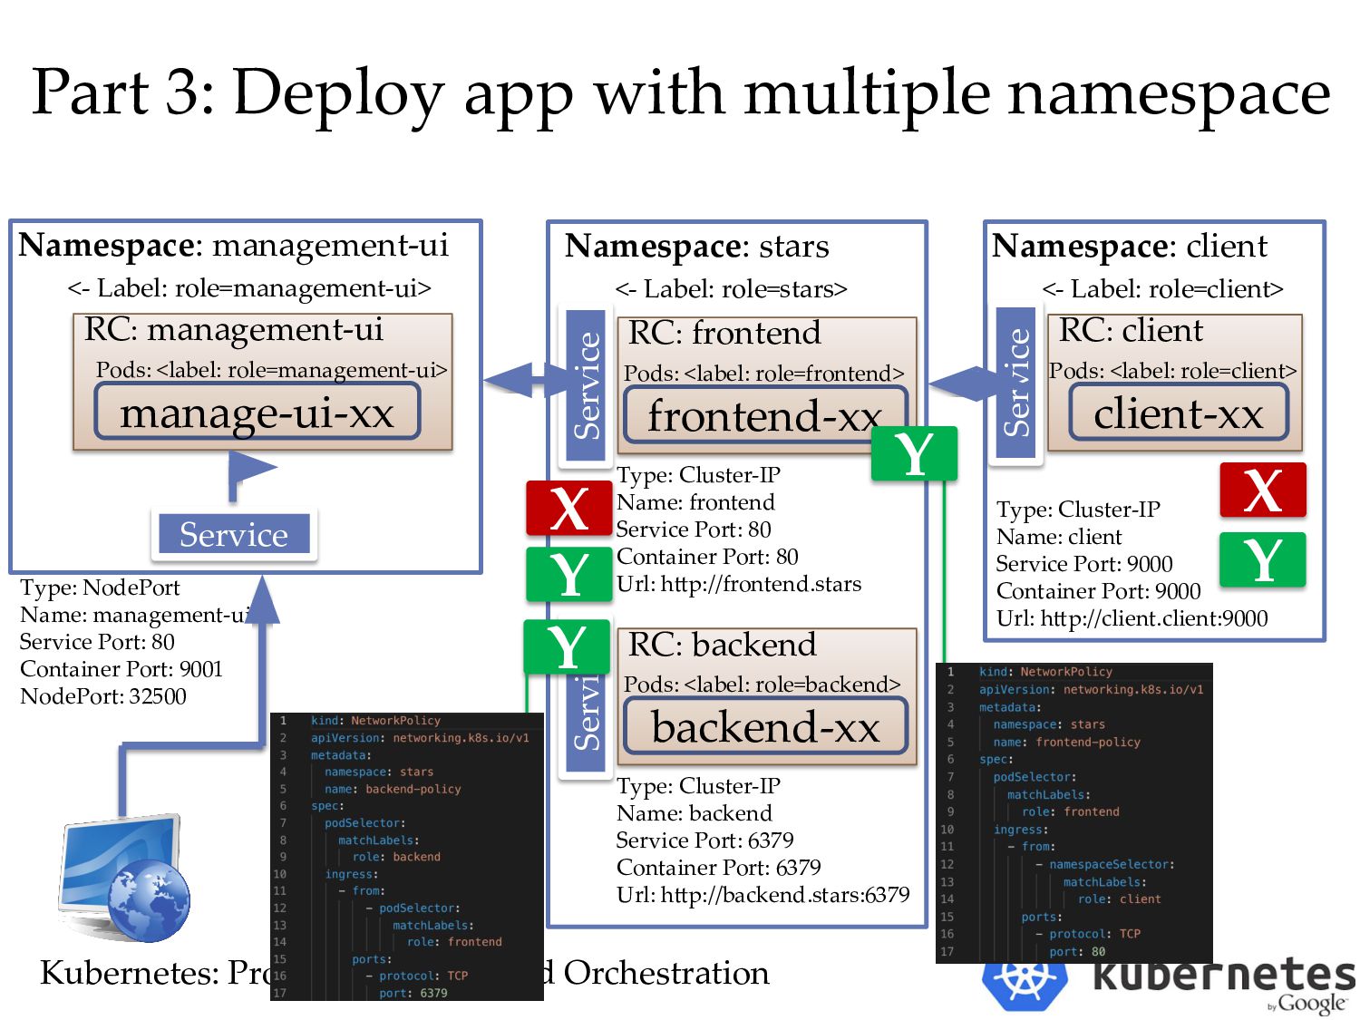The height and width of the screenshot is (1020, 1360).
Task: Click the manage-ui-xx pod box
Action: coord(257,412)
